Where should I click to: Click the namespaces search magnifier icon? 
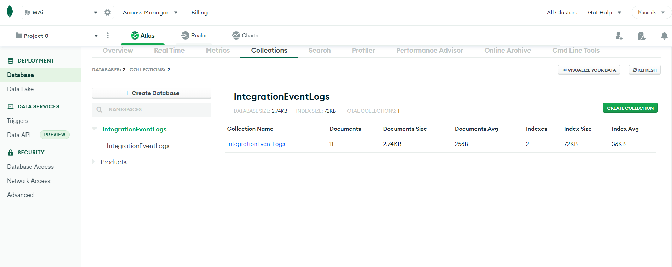[x=99, y=109]
